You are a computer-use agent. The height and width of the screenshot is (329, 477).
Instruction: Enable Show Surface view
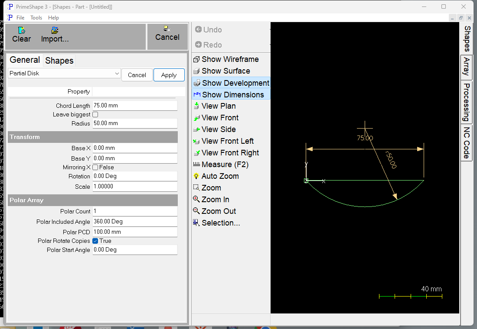pos(222,71)
